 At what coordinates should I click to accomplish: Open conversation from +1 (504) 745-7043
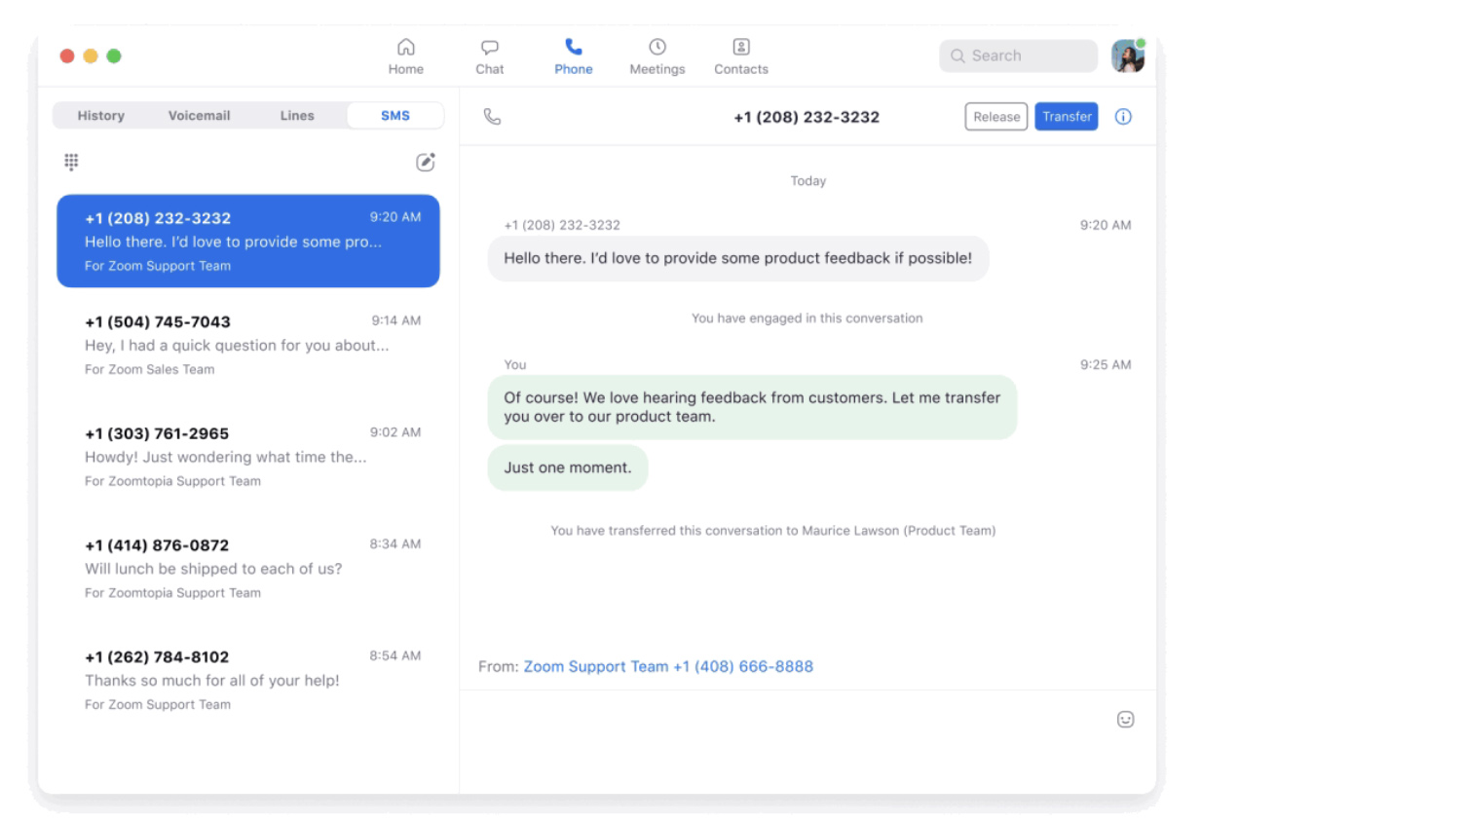(x=248, y=345)
